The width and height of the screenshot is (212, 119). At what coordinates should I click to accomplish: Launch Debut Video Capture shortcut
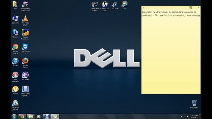26,91
